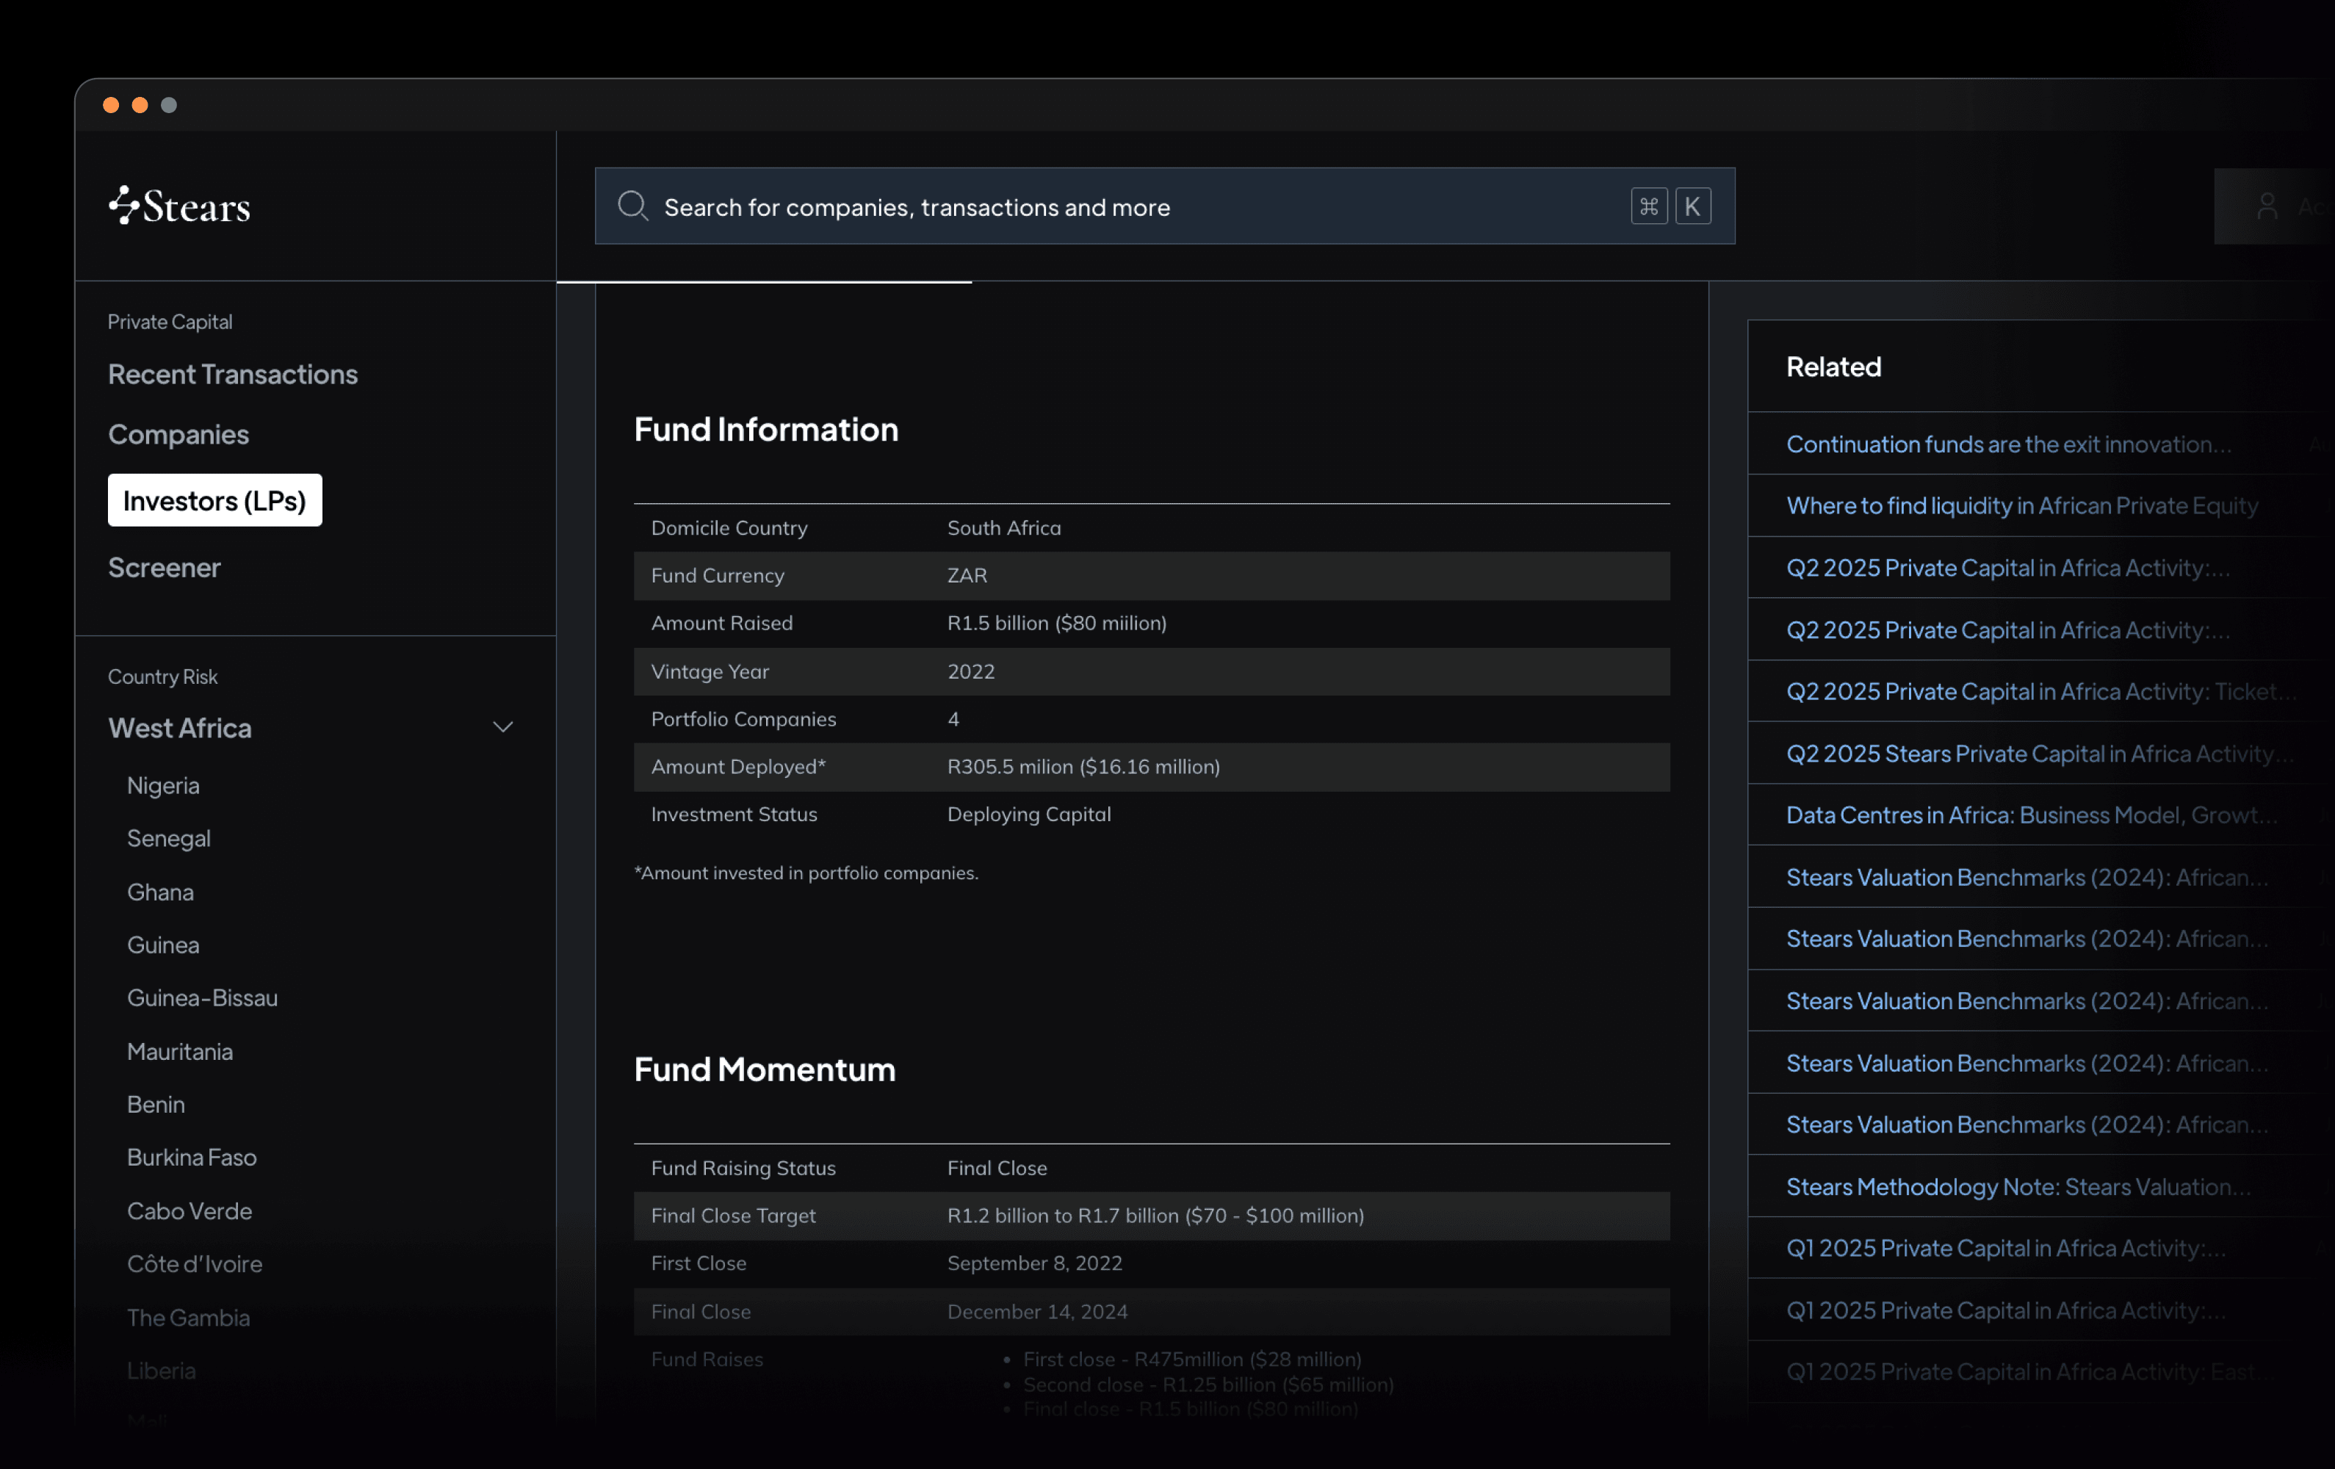Open the account user icon
This screenshot has width=2335, height=1469.
[2267, 206]
